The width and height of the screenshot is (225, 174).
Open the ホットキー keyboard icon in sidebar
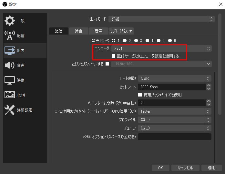click(x=9, y=95)
